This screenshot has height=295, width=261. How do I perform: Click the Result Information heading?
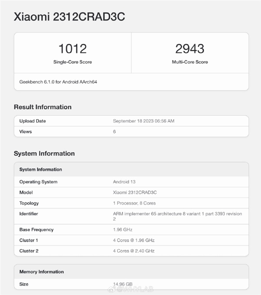(x=43, y=107)
